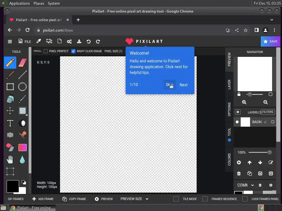Click the SAVE button

point(270,41)
